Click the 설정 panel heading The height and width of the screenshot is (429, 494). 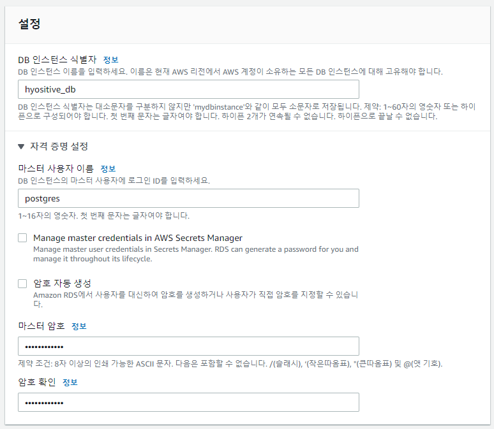(29, 24)
